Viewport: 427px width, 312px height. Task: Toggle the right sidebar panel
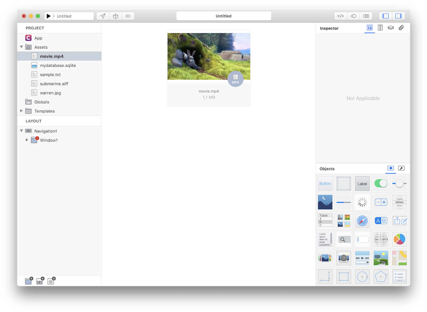(x=398, y=16)
